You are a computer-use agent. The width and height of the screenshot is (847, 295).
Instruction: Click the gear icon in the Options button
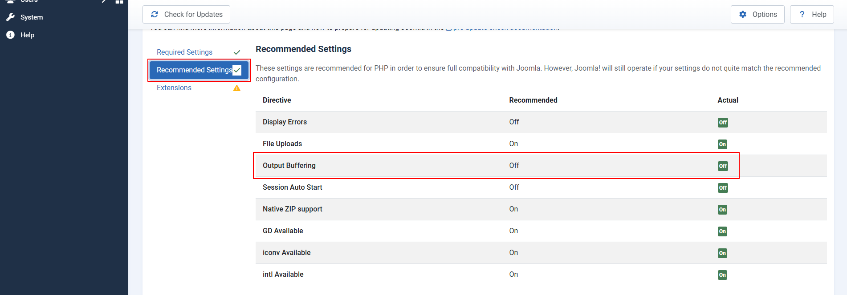coord(743,14)
